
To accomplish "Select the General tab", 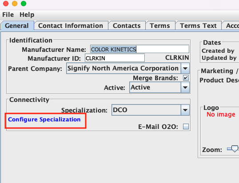I will 17,26.
